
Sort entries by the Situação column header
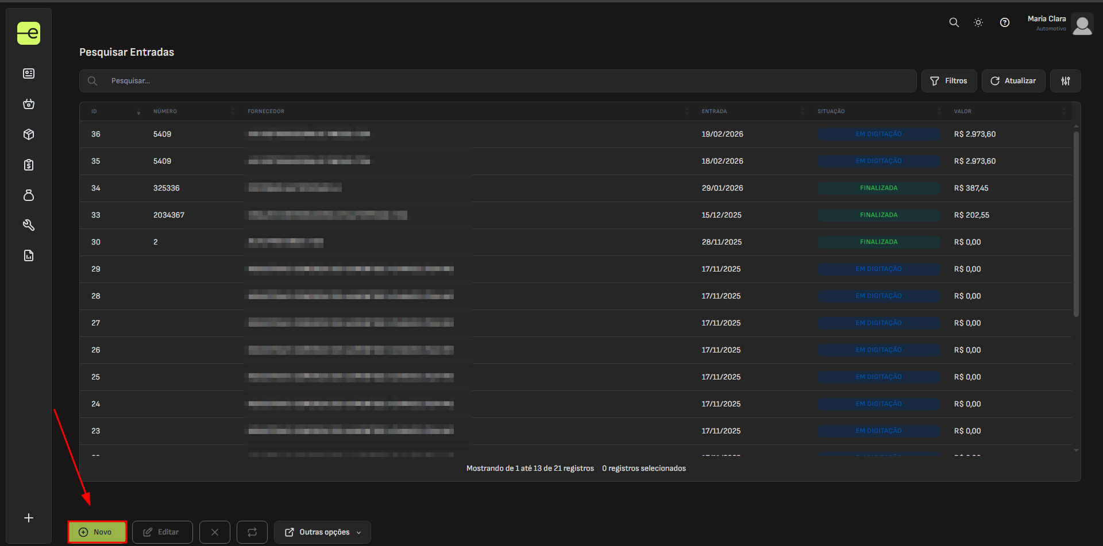[831, 111]
